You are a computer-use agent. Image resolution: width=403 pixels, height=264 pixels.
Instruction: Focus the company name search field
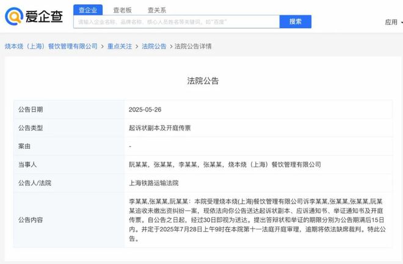coord(176,22)
